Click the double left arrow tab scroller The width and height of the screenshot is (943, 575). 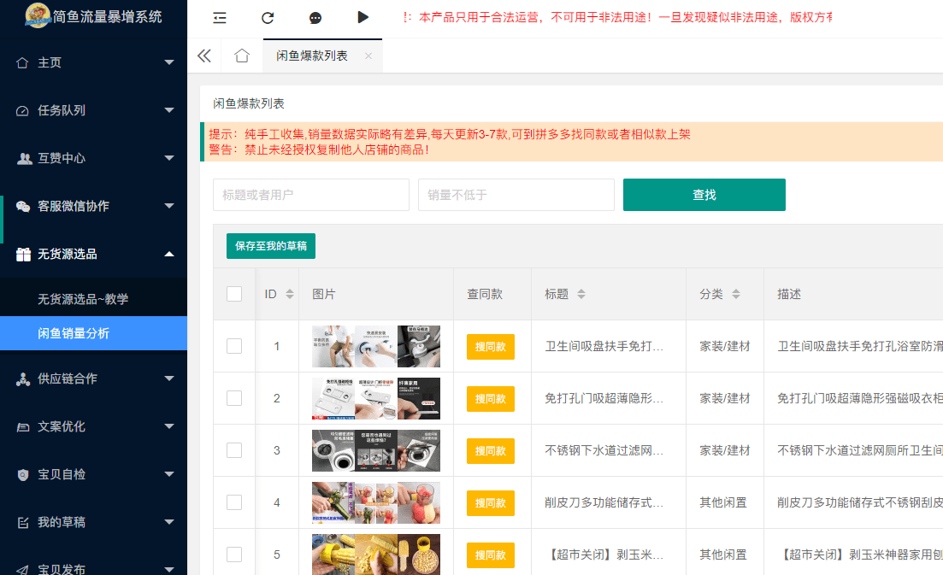click(x=204, y=56)
